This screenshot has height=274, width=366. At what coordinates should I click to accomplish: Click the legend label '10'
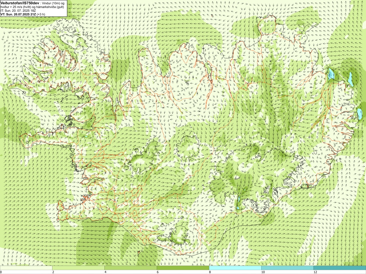tap(263, 272)
